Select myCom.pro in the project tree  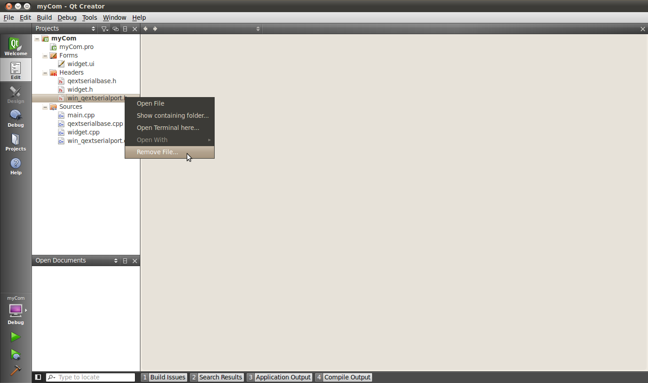point(76,47)
